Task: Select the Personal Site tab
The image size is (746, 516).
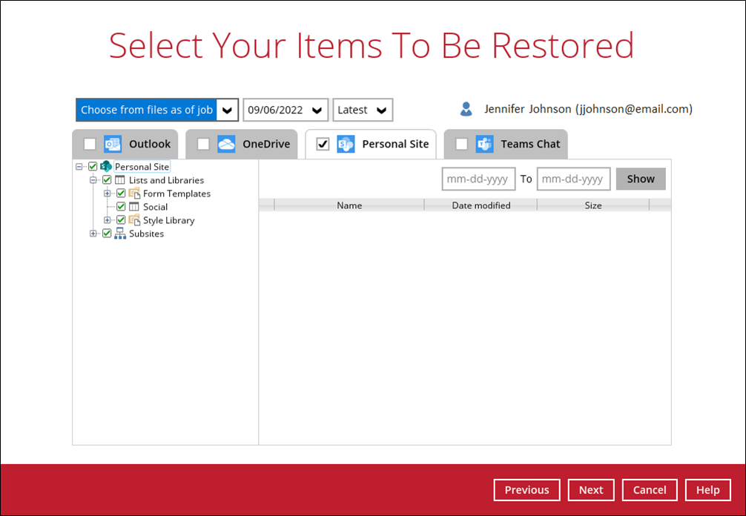Action: [395, 144]
